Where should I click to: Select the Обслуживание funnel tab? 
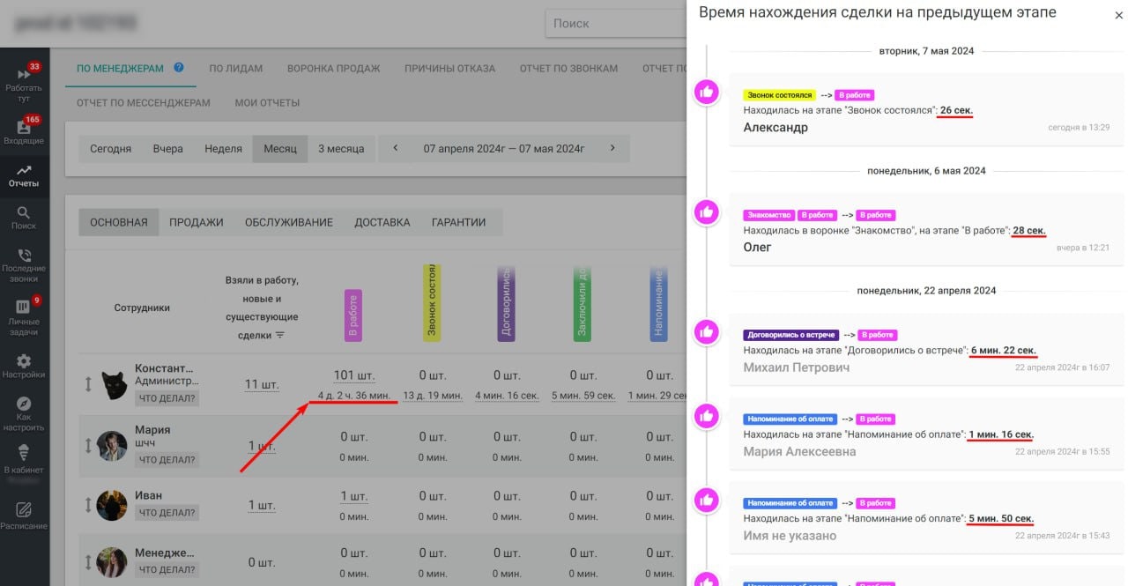[289, 222]
